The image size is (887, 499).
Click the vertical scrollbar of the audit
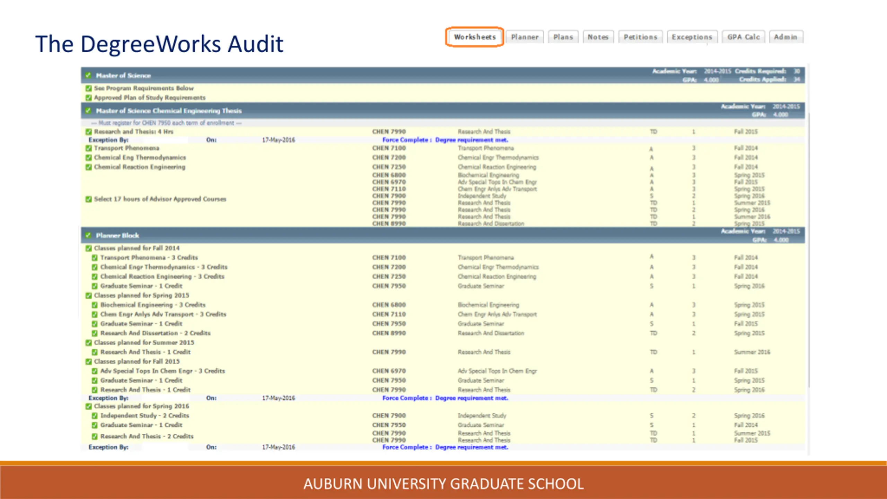[808, 249]
